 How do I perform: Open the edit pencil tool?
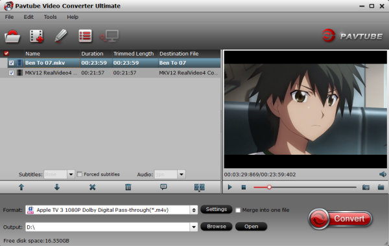click(x=60, y=36)
